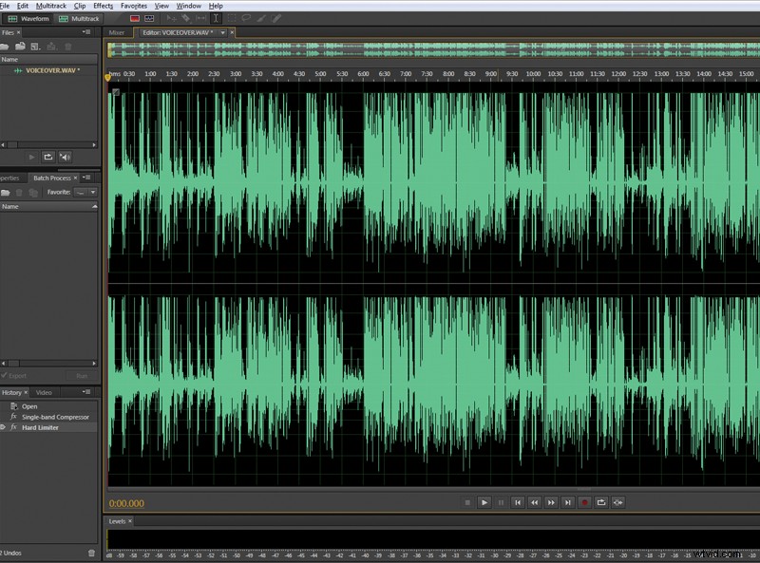Select Single-band Compressor in History panel
The image size is (760, 563).
(57, 415)
